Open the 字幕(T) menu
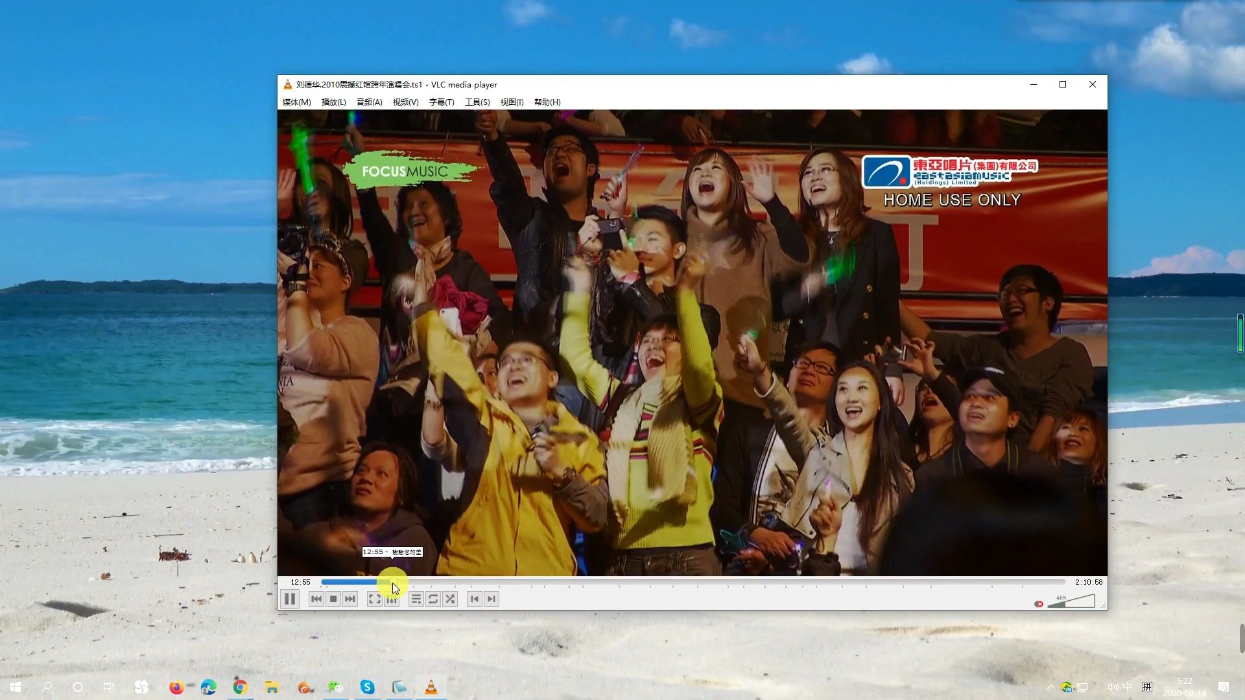The image size is (1245, 700). point(442,102)
